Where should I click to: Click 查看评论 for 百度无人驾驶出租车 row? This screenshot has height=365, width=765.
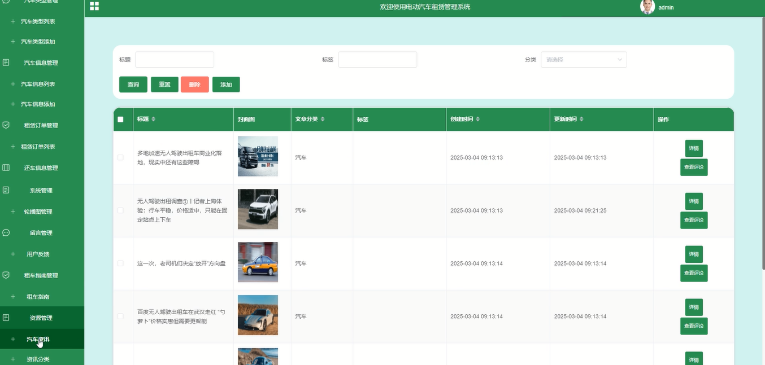(x=694, y=326)
